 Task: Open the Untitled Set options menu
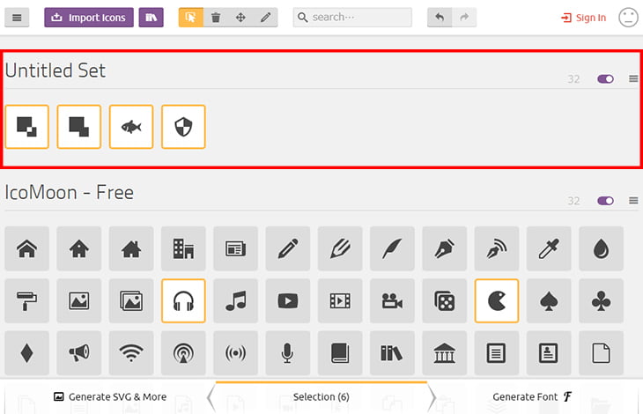click(633, 79)
